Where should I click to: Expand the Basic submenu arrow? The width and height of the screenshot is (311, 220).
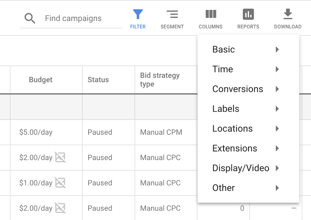(277, 49)
